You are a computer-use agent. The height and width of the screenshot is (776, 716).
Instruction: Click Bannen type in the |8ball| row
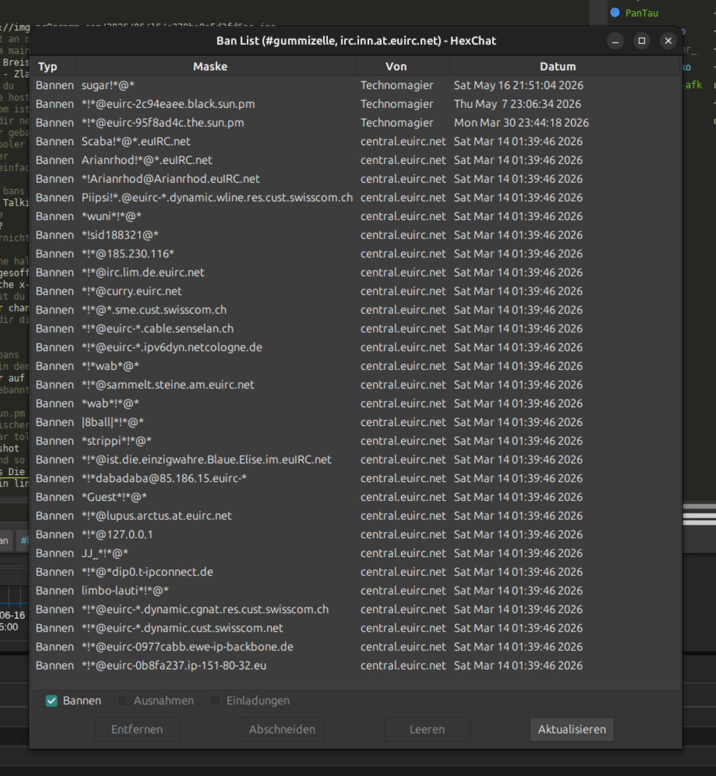55,422
